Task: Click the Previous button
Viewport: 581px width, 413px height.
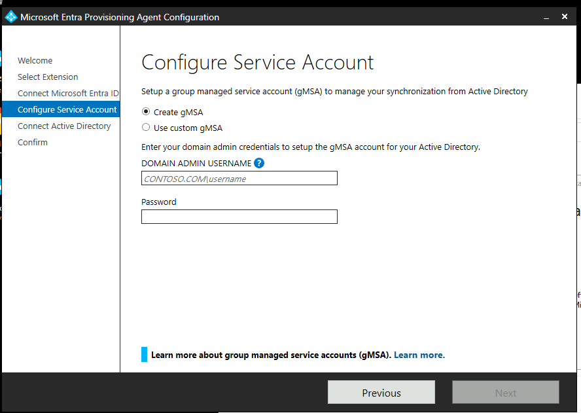Action: coord(381,392)
